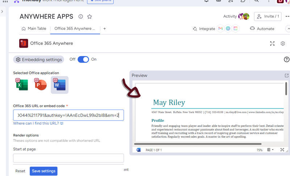Screen dimensions: 290x176
Task: Show board info next to ANYWHERE APPS
Action: tap(81, 17)
